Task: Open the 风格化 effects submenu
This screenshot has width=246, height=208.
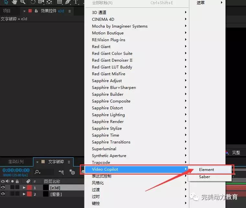Action: [136, 183]
